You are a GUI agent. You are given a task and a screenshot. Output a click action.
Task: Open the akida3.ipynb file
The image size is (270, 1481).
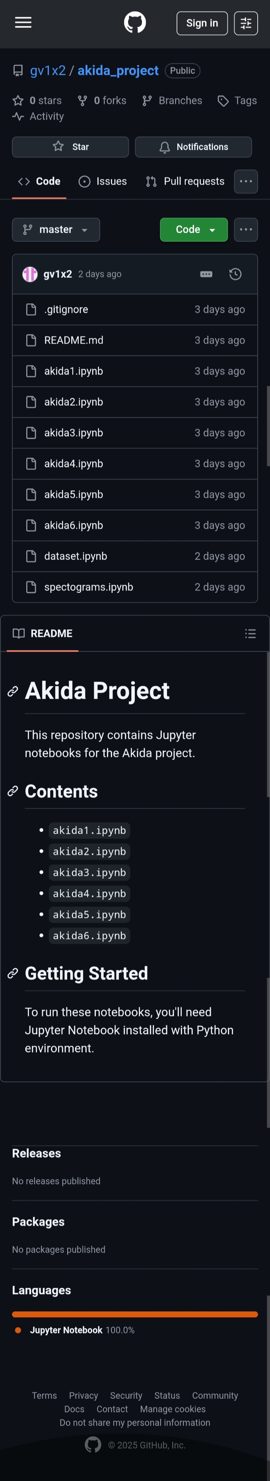[74, 433]
